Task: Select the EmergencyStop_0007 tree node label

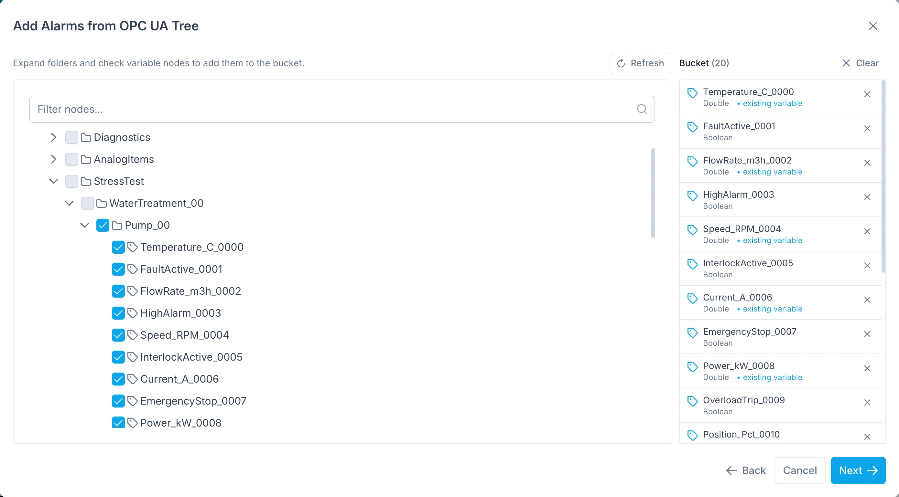Action: click(x=193, y=401)
